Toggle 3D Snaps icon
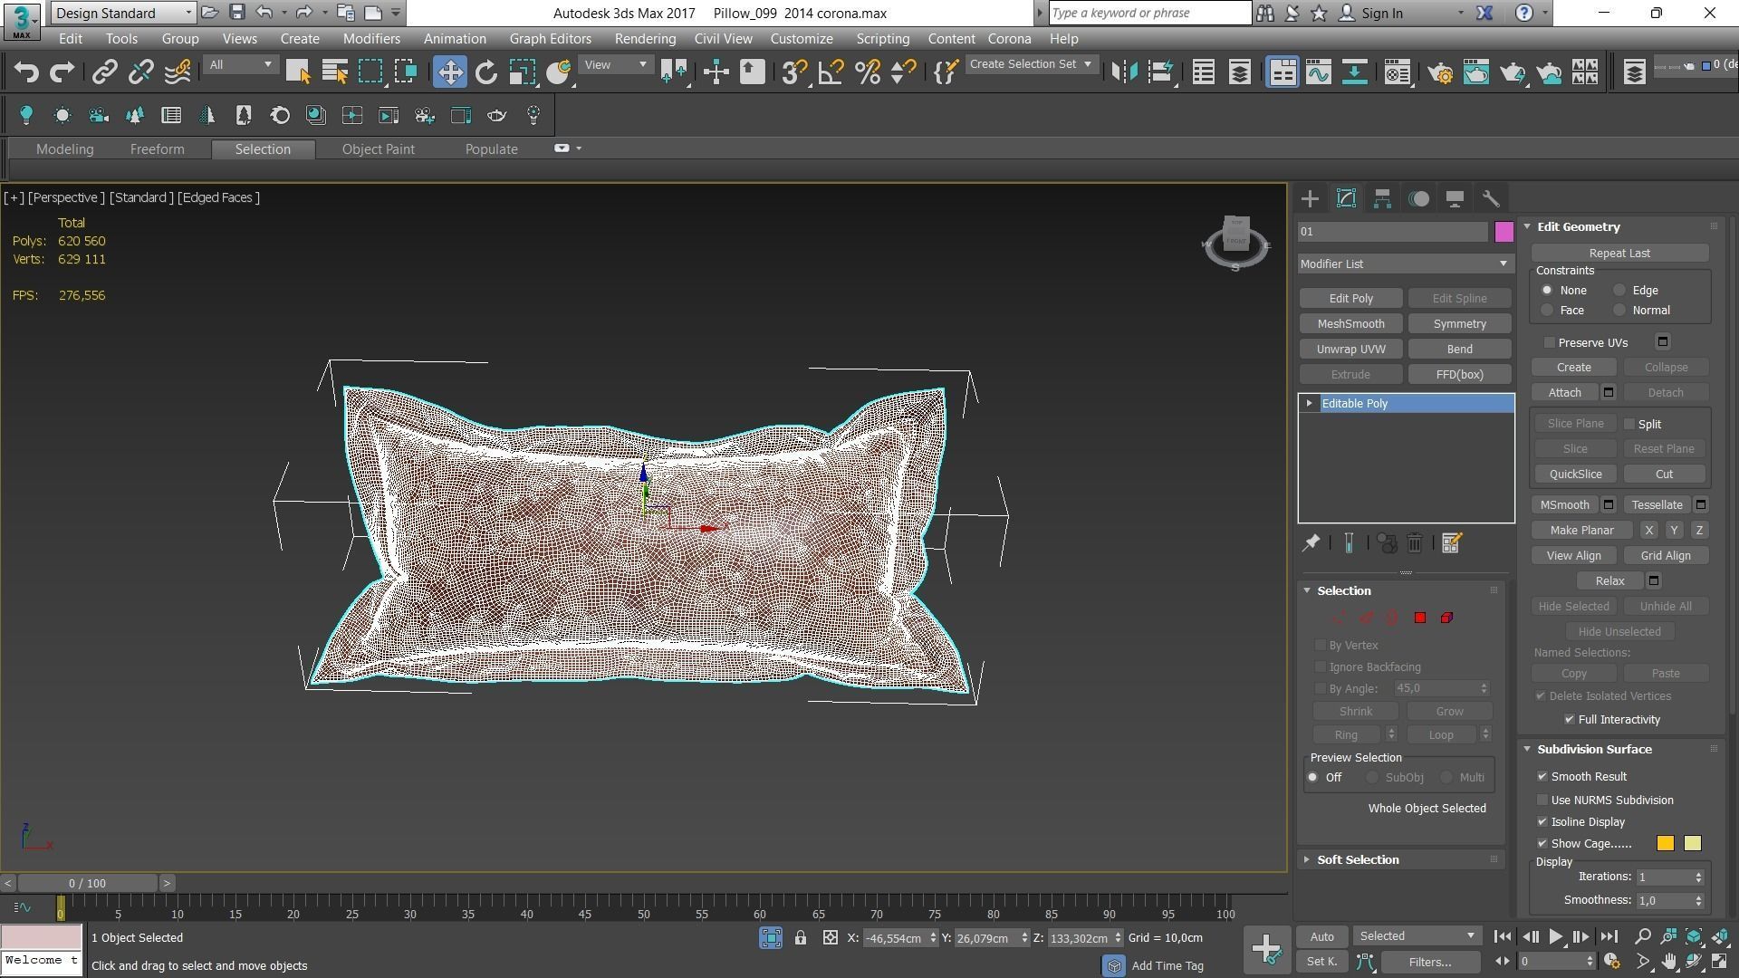The image size is (1739, 978). pyautogui.click(x=794, y=72)
